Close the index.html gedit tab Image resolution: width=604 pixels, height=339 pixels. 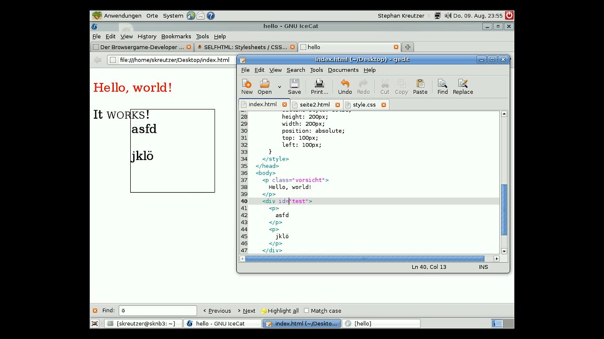tap(284, 105)
